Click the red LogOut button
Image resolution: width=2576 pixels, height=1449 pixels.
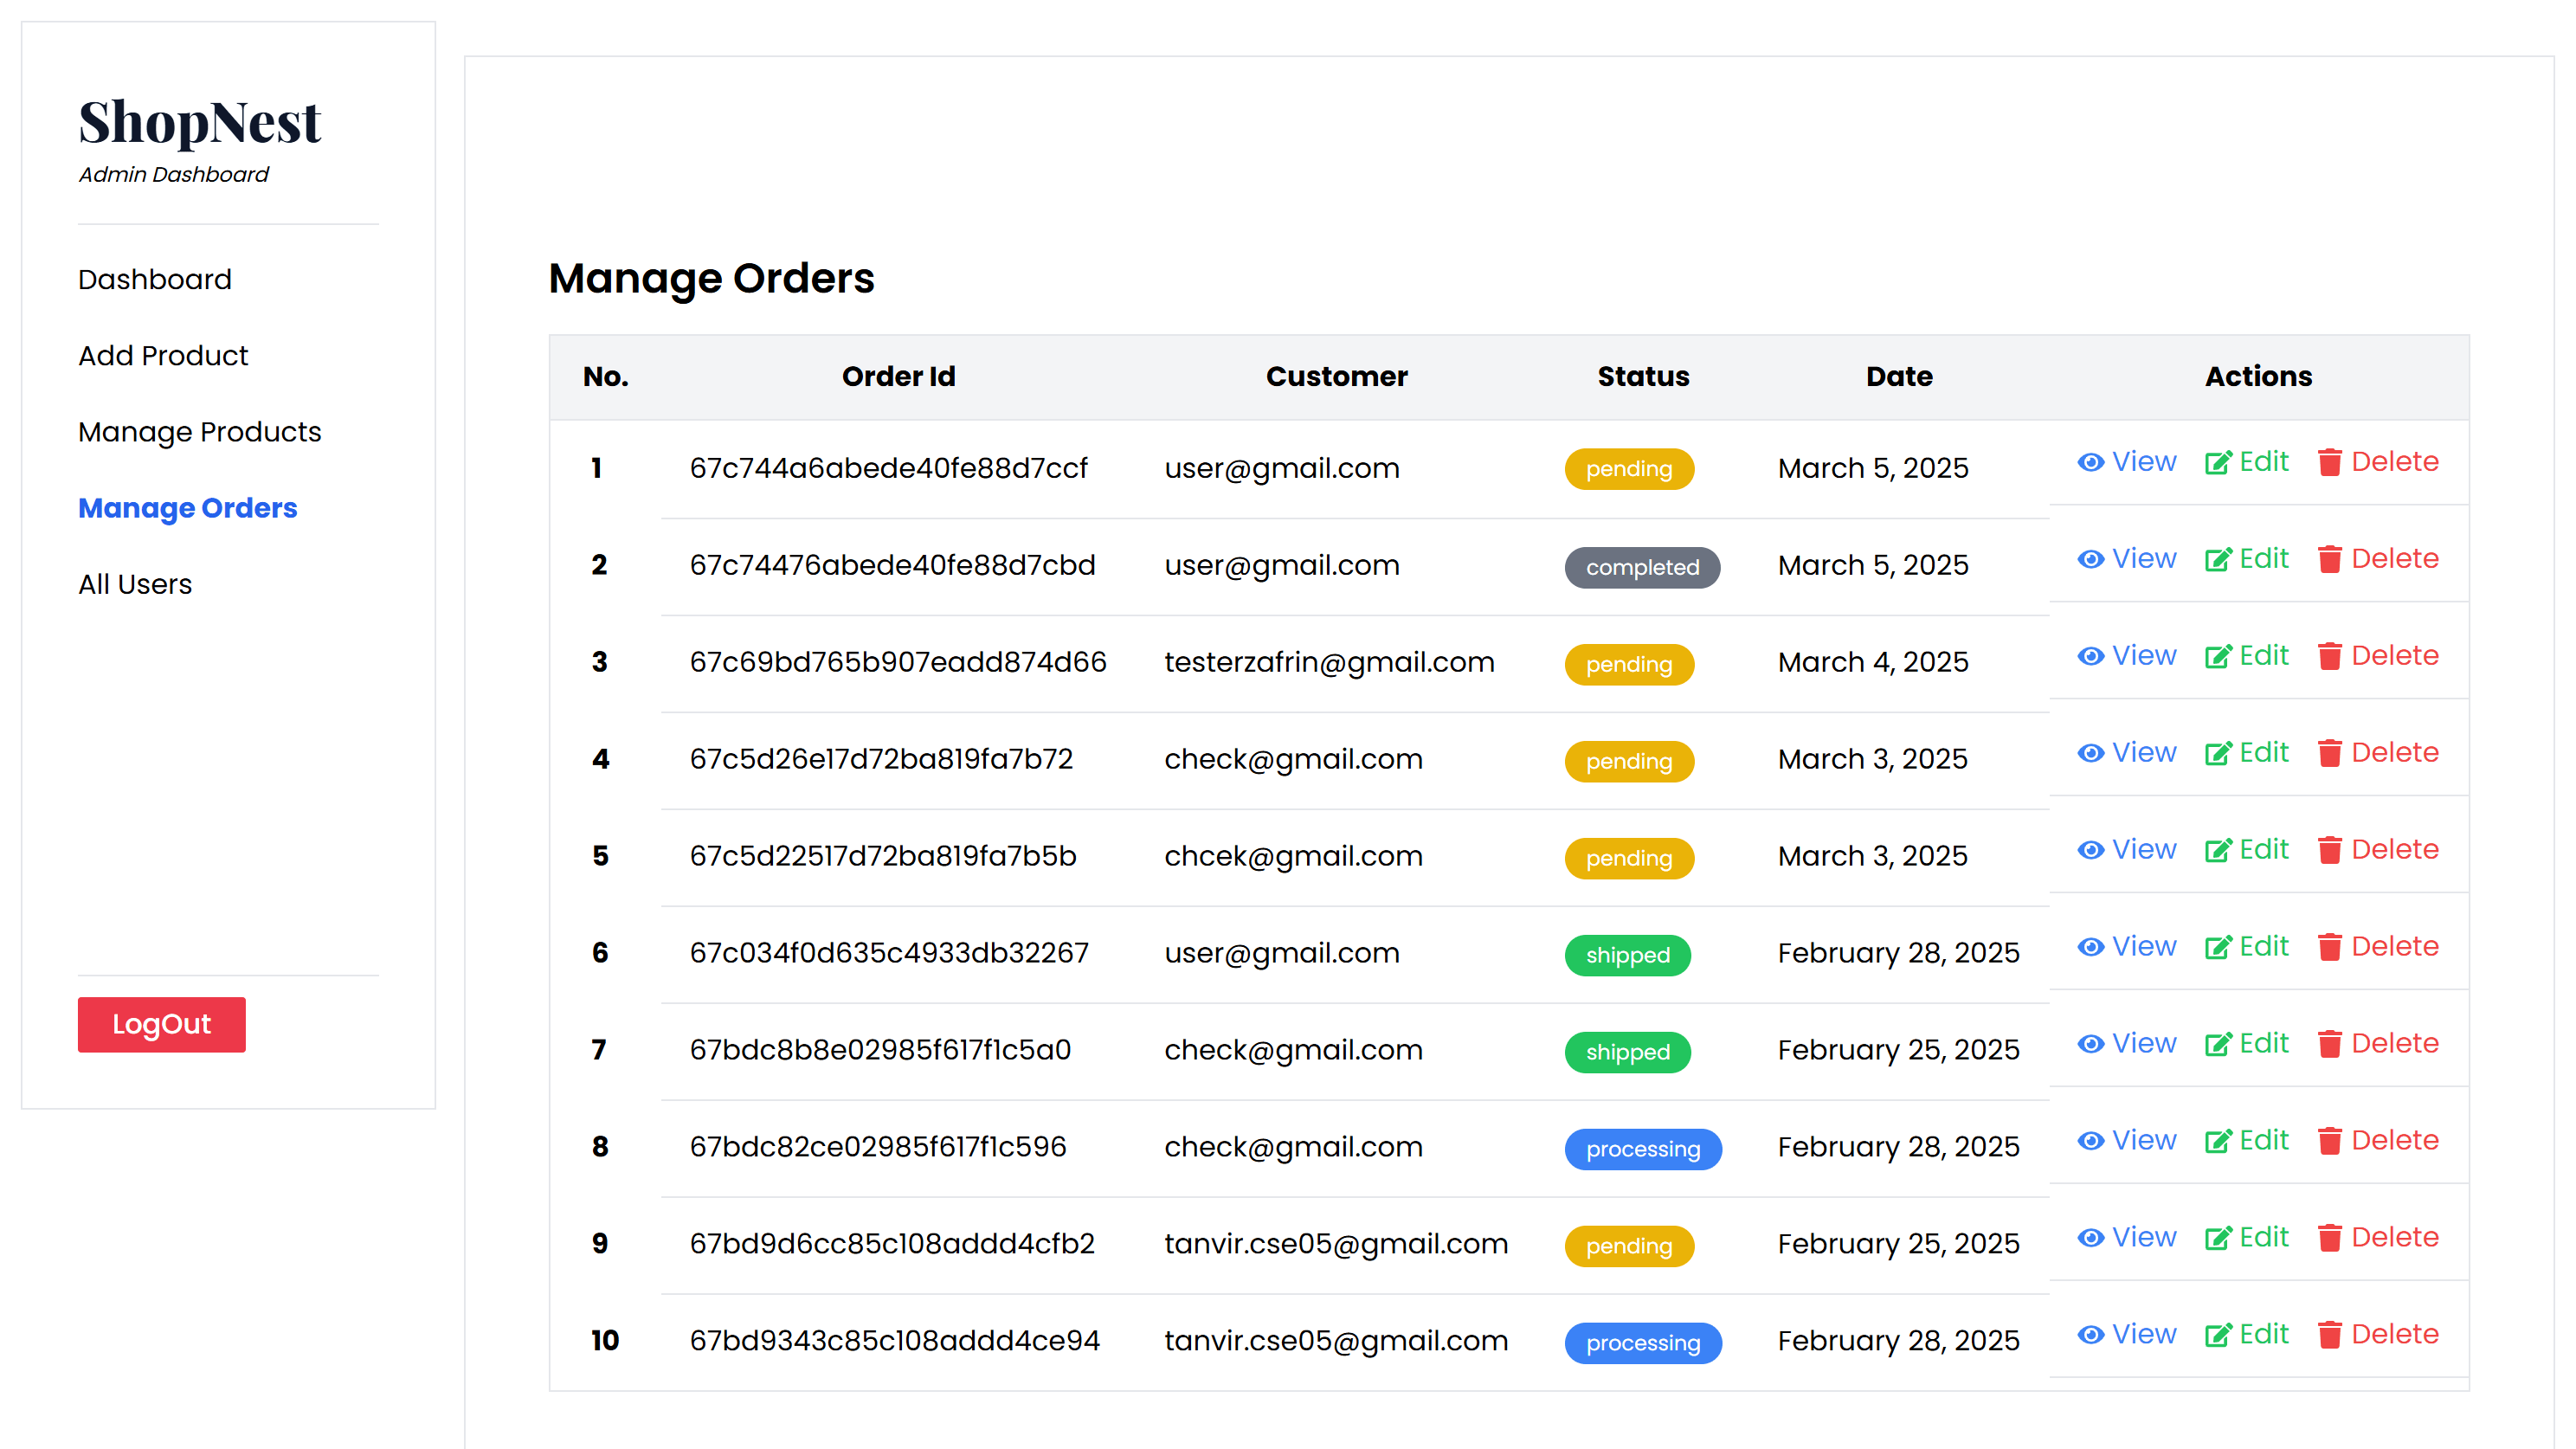162,1024
